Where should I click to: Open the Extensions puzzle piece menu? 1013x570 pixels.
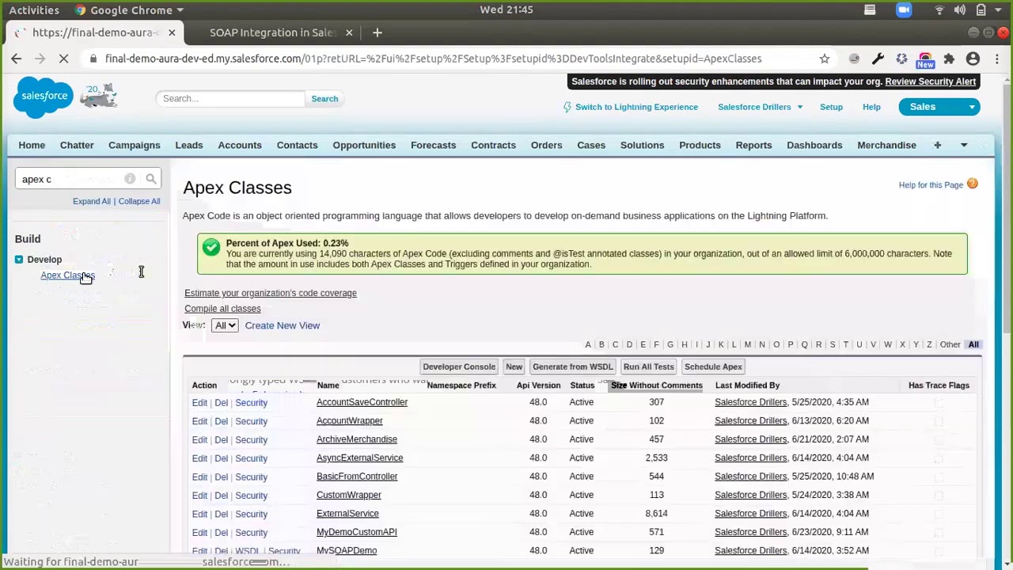click(949, 59)
